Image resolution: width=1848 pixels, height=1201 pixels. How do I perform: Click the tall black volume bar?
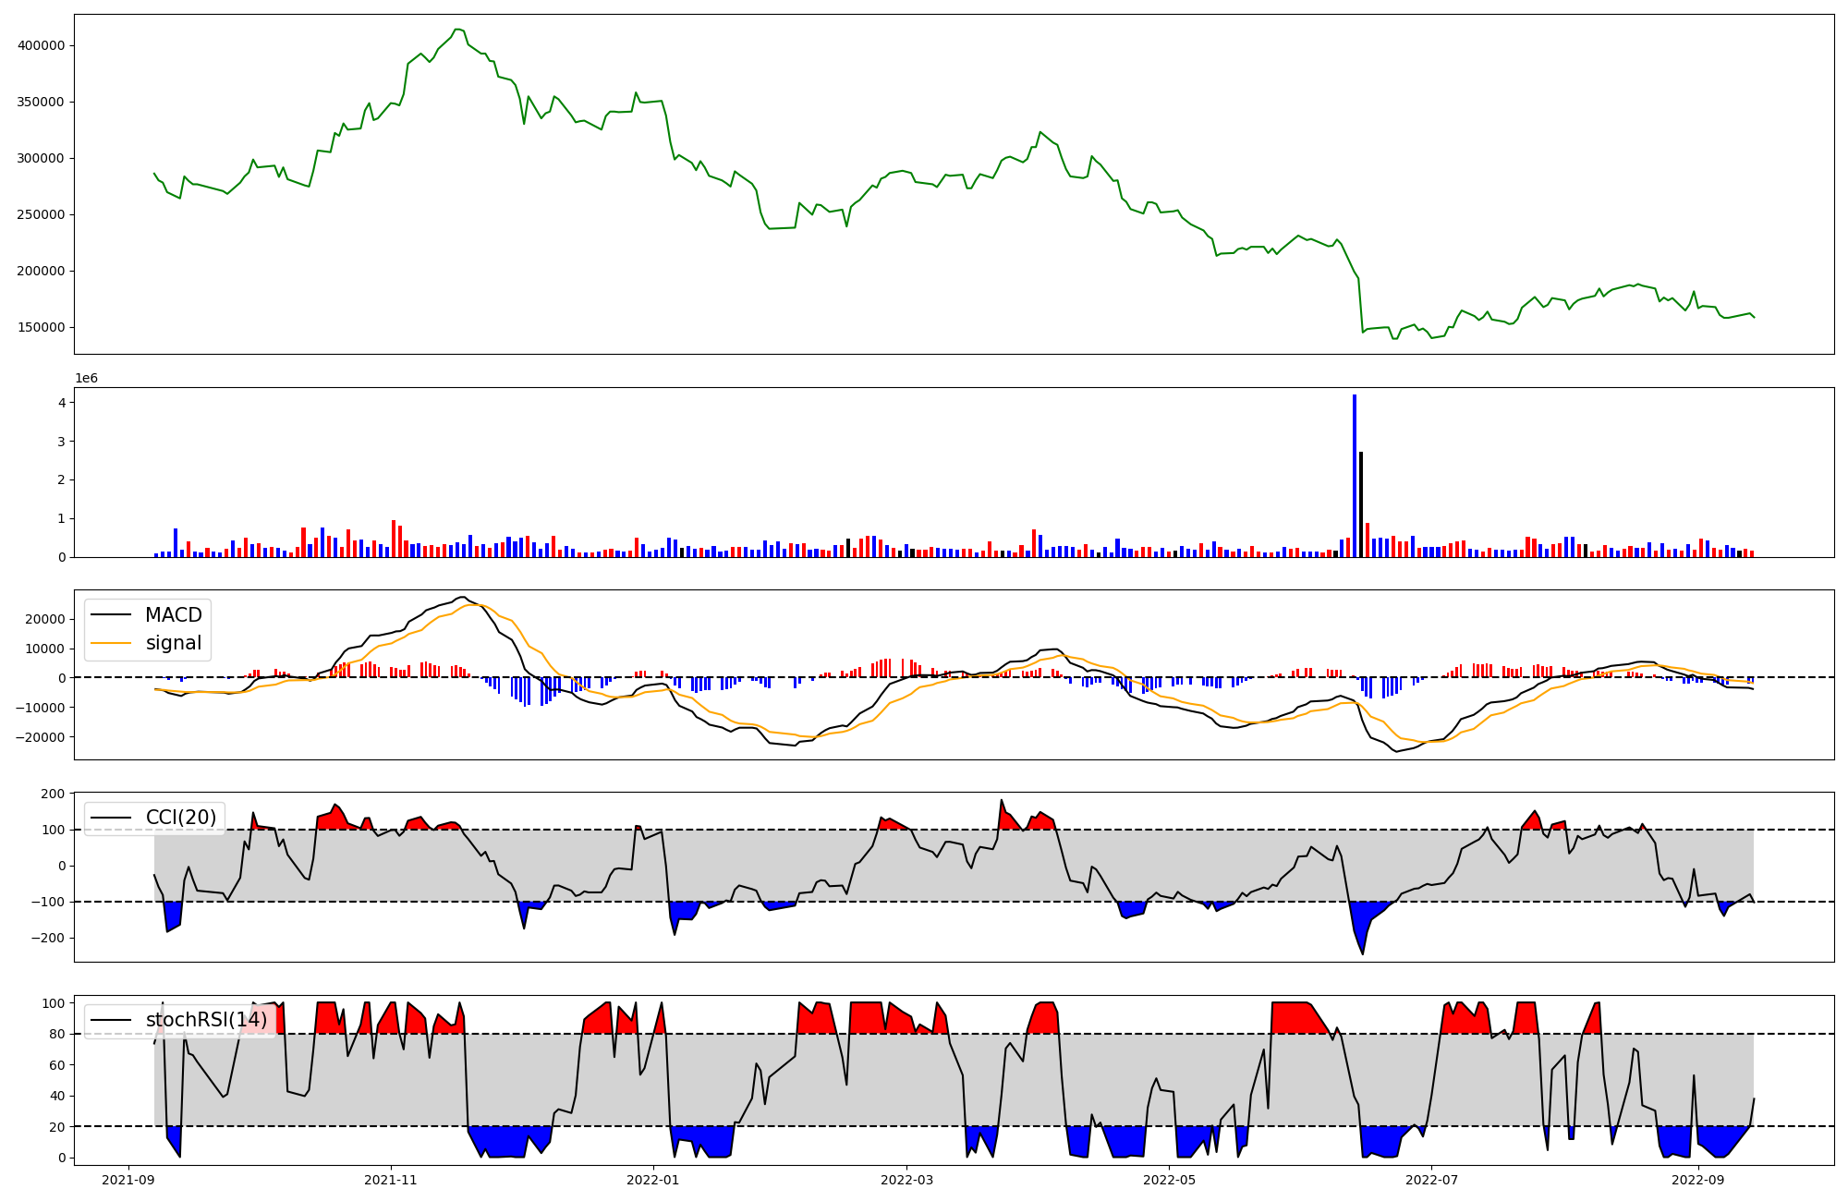point(1361,504)
